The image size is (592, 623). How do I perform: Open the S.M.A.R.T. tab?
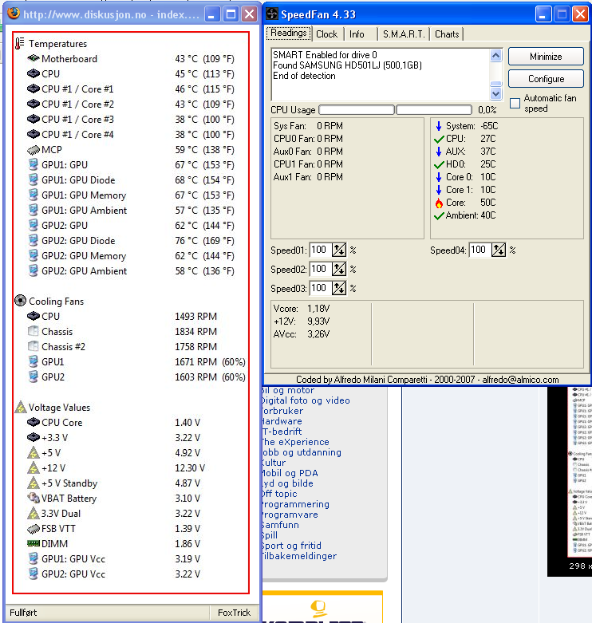tap(403, 34)
